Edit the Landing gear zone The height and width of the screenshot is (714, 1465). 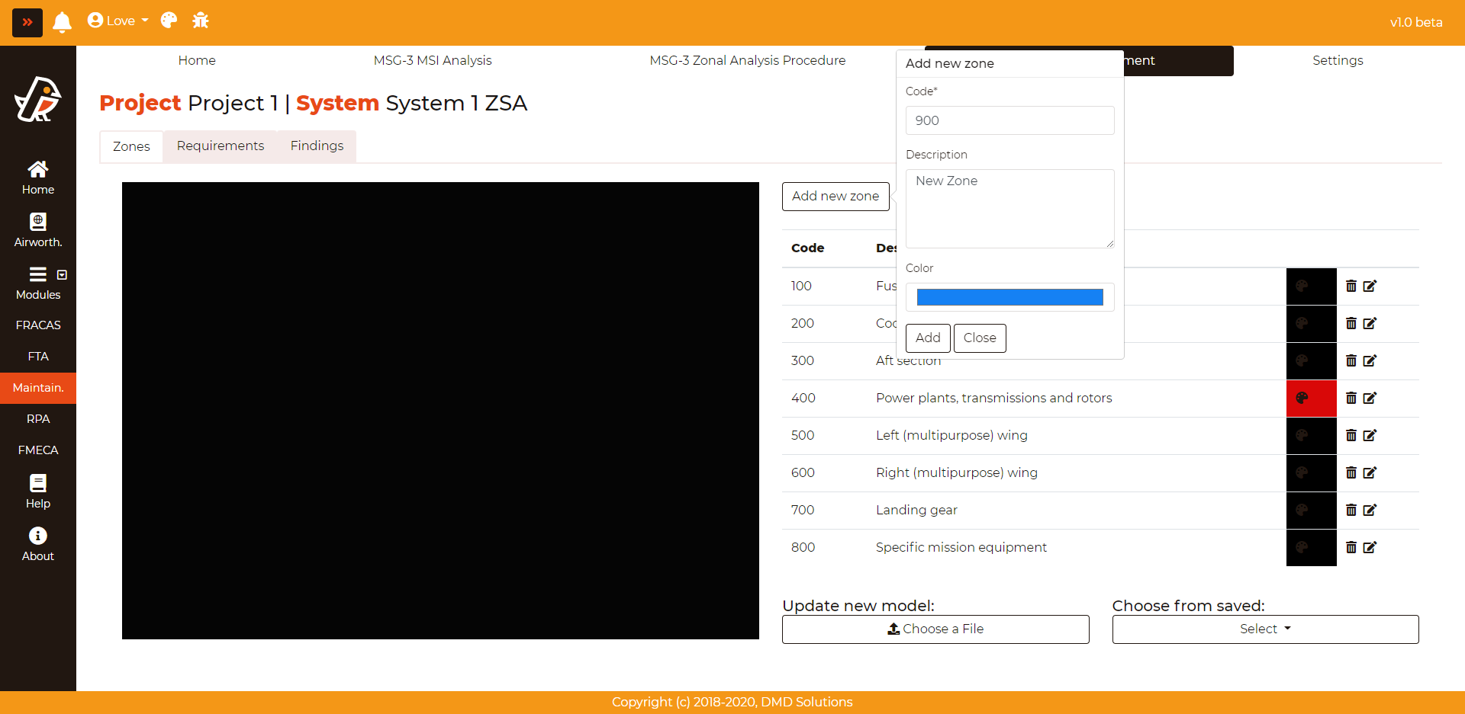click(x=1370, y=510)
